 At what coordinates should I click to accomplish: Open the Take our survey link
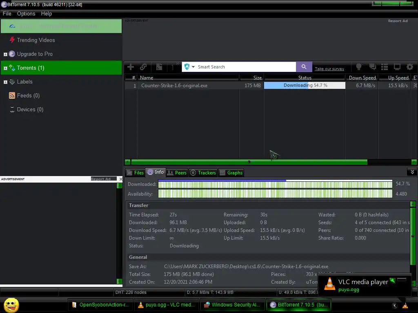(329, 68)
